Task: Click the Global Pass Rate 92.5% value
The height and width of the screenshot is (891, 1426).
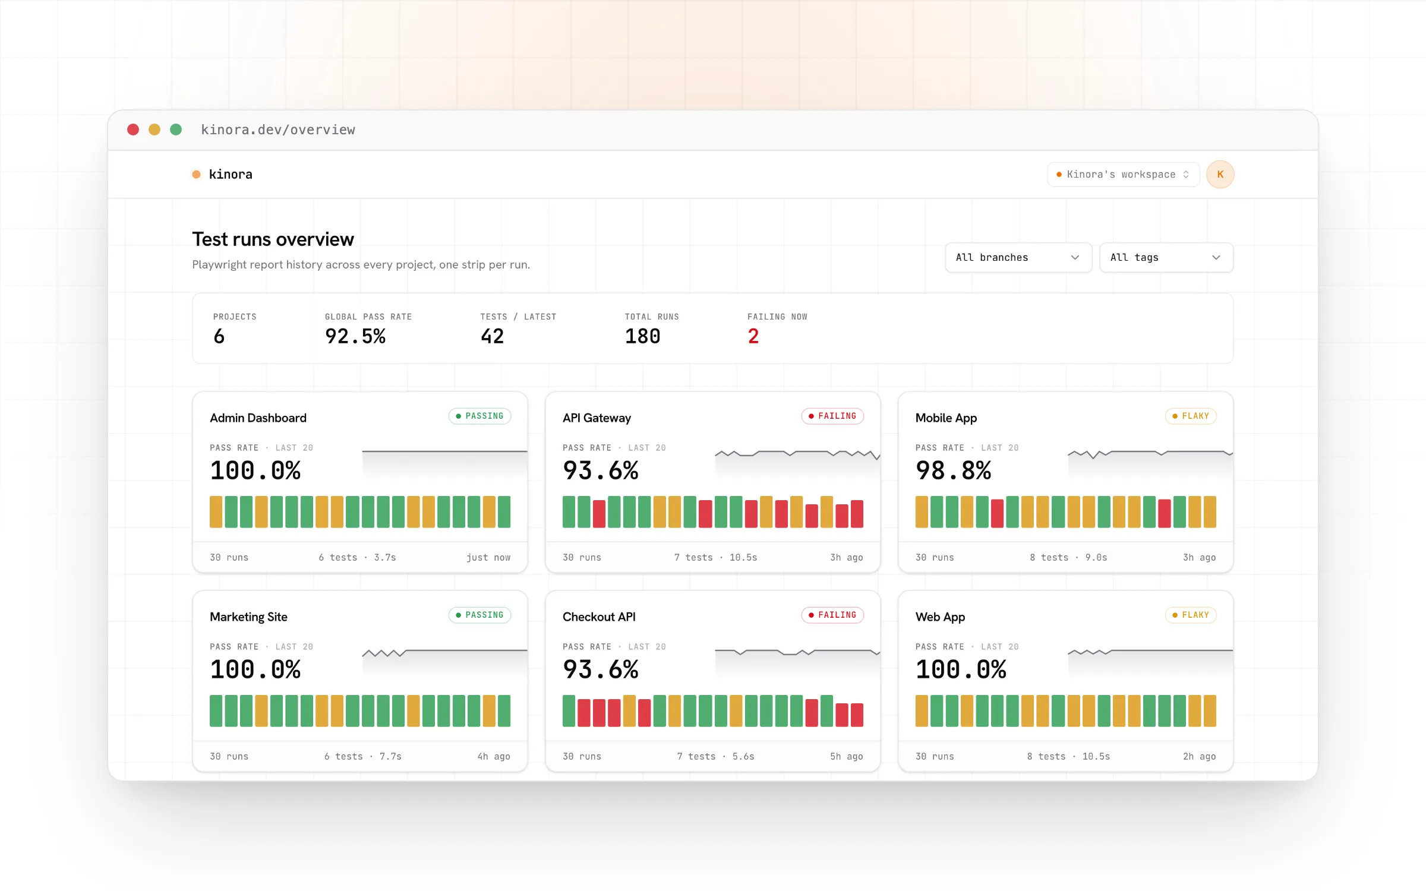Action: [355, 337]
